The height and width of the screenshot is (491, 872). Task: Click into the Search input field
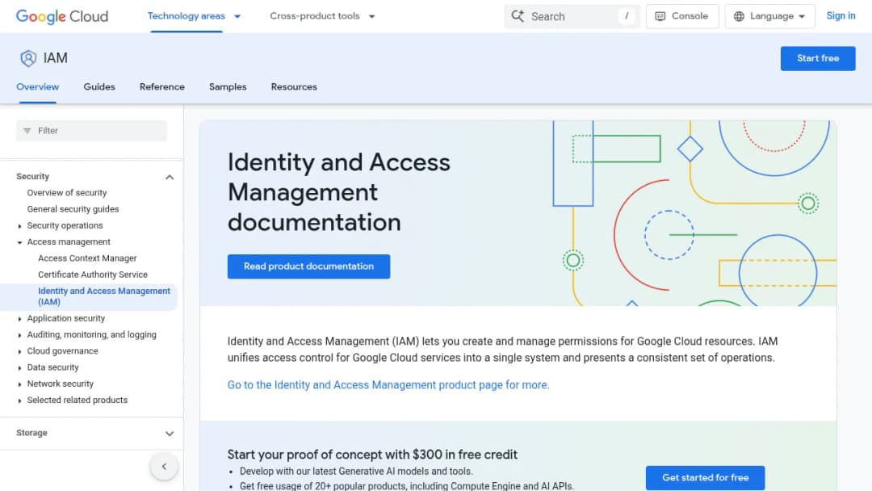coord(572,16)
